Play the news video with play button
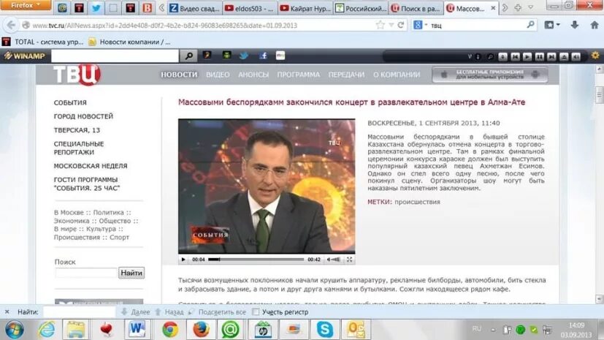 (183, 260)
